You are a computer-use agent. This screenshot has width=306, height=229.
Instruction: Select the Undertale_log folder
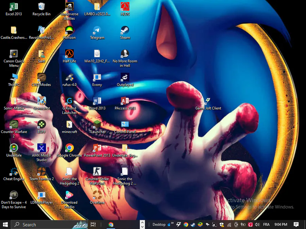pyautogui.click(x=125, y=151)
